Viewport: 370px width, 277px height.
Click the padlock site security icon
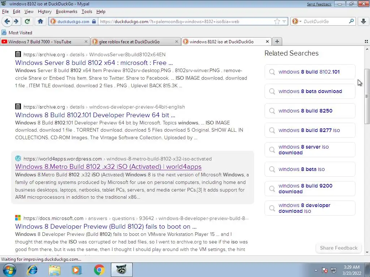(94, 21)
